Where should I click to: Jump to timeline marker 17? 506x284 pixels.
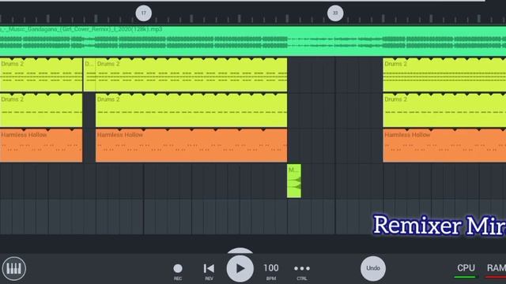(x=144, y=13)
